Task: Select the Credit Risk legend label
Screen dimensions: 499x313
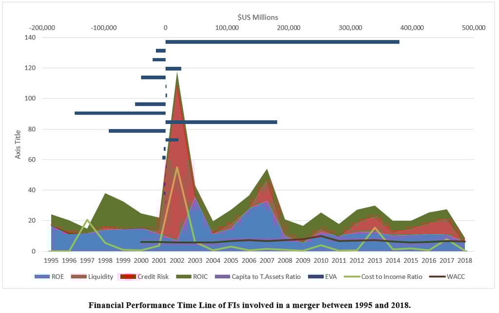Action: (153, 276)
